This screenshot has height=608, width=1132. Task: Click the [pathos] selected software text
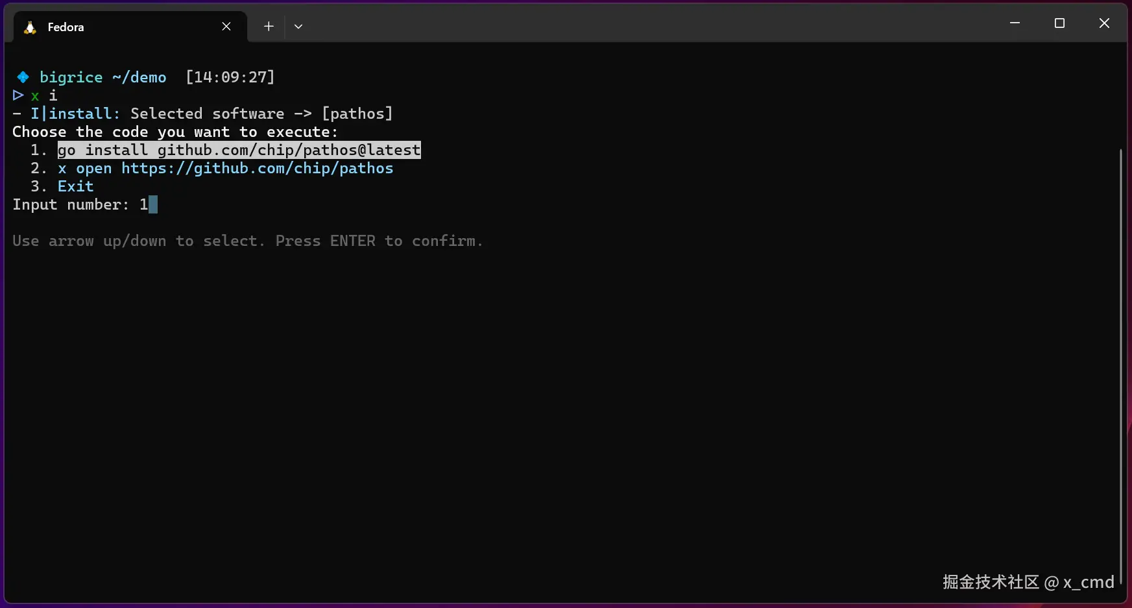coord(357,114)
